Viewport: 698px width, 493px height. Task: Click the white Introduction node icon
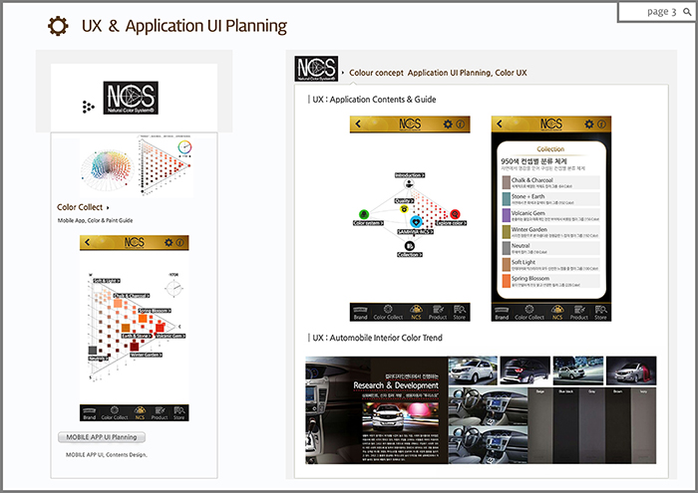point(409,183)
